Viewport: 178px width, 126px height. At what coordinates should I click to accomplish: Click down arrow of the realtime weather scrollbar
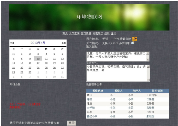click(148, 80)
